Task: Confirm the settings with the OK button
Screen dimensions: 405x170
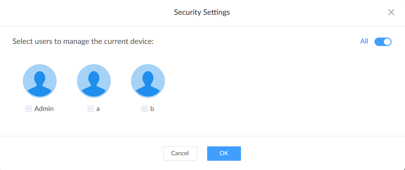Action: (224, 154)
